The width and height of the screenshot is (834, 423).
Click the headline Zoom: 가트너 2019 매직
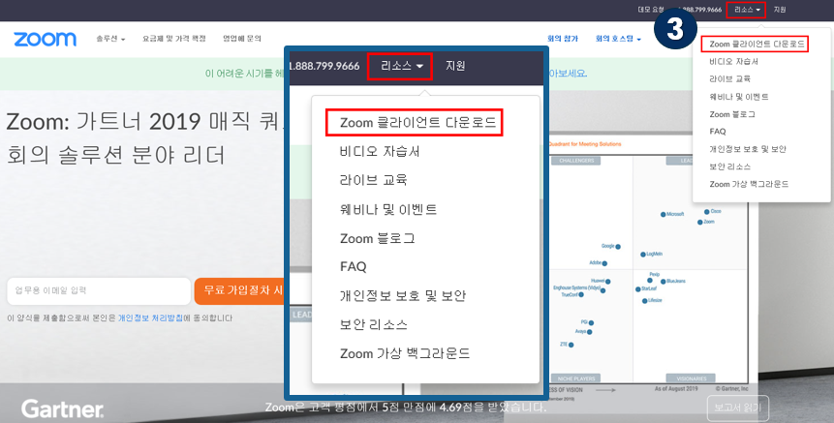[144, 122]
